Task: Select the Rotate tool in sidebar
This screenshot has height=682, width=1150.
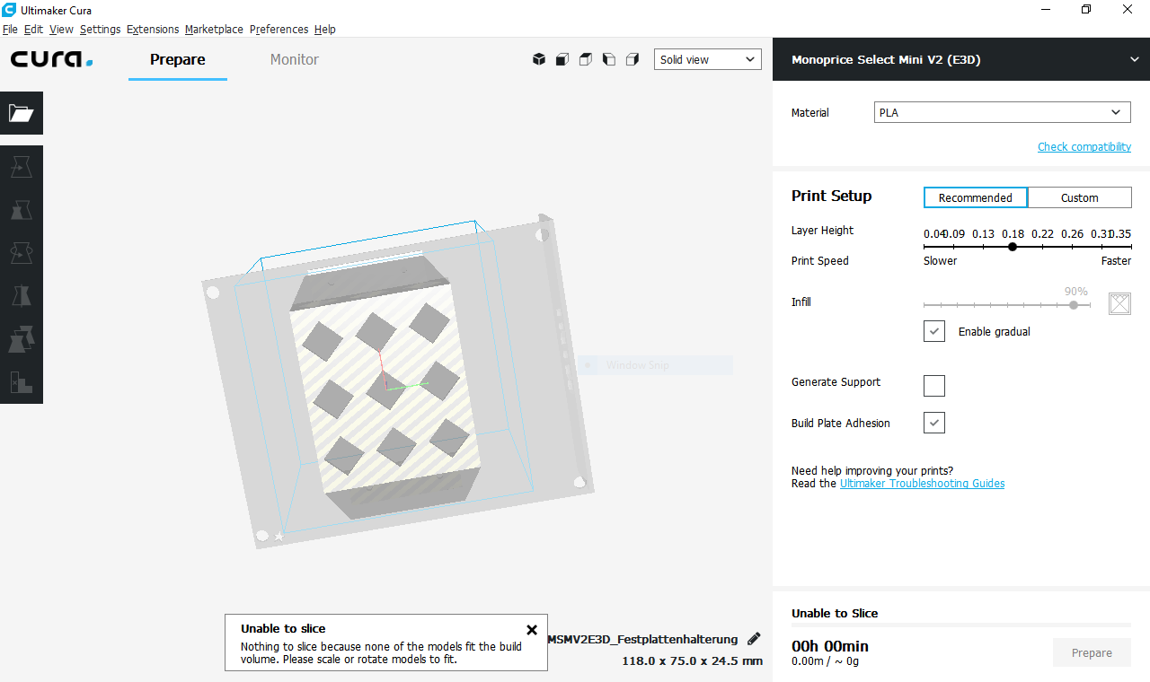Action: 21,253
